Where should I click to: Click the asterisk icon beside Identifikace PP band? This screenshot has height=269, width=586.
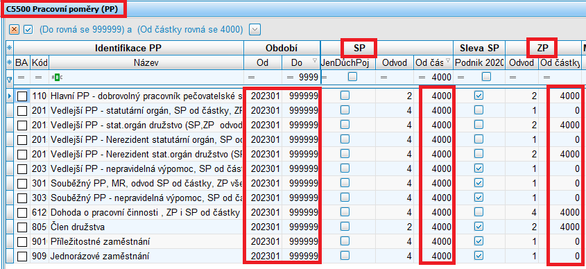pos(10,48)
